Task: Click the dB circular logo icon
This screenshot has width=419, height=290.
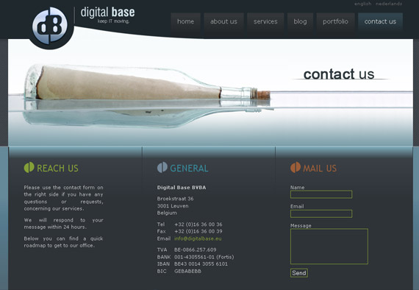Action: coord(50,26)
